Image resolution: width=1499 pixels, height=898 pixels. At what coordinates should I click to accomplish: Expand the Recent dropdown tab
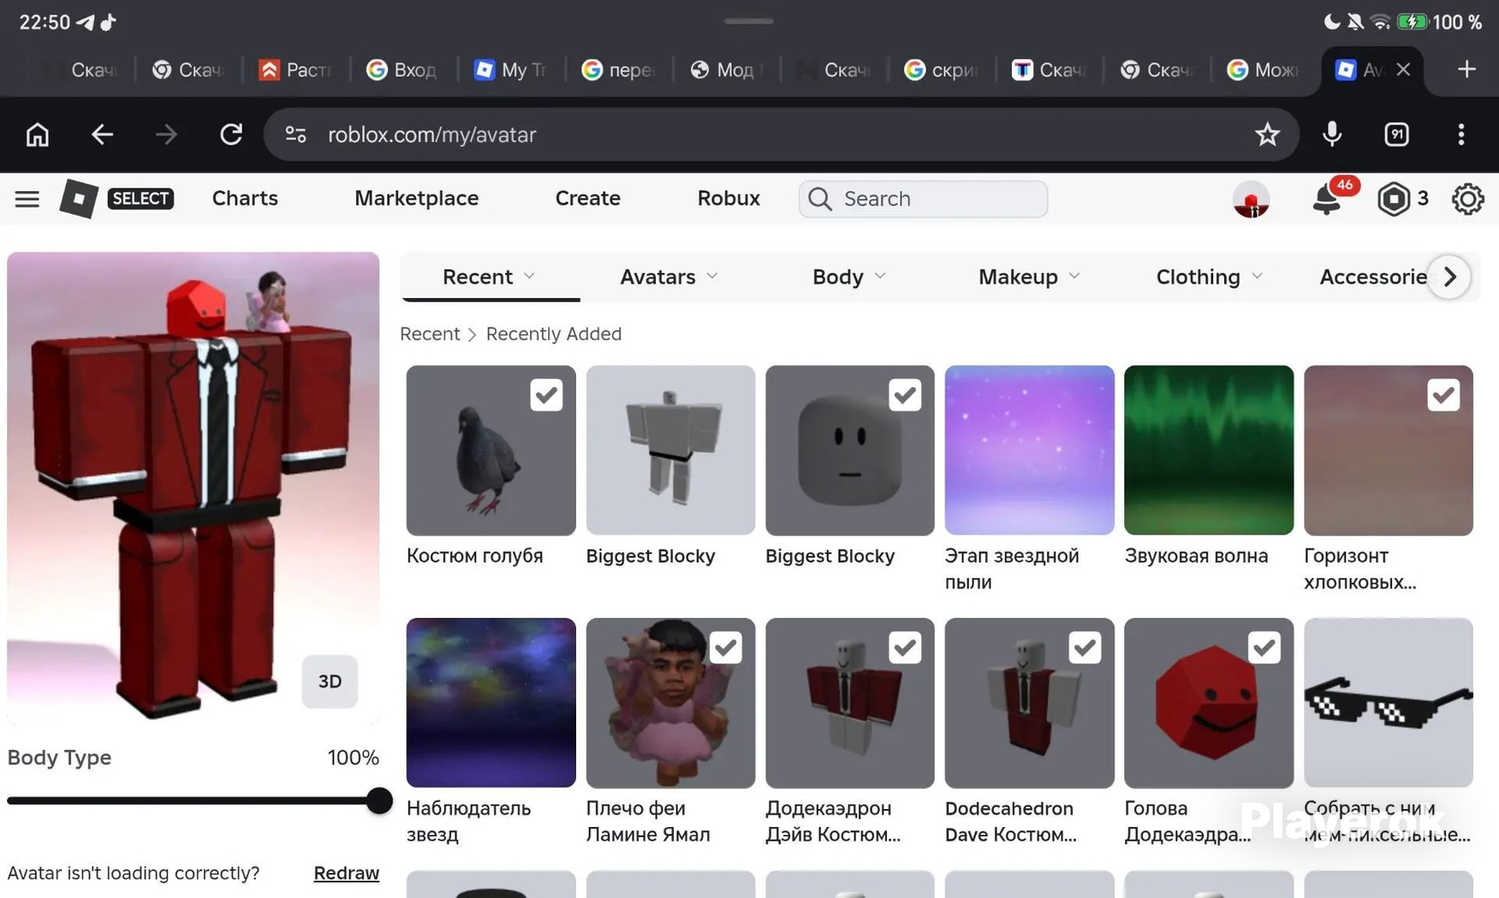[x=490, y=277]
